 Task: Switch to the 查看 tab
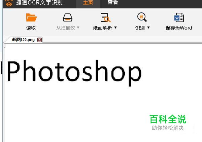[113, 2]
